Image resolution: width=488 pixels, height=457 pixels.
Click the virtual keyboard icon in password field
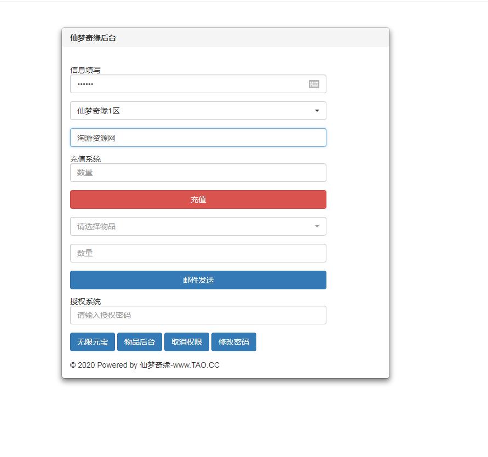(x=314, y=84)
